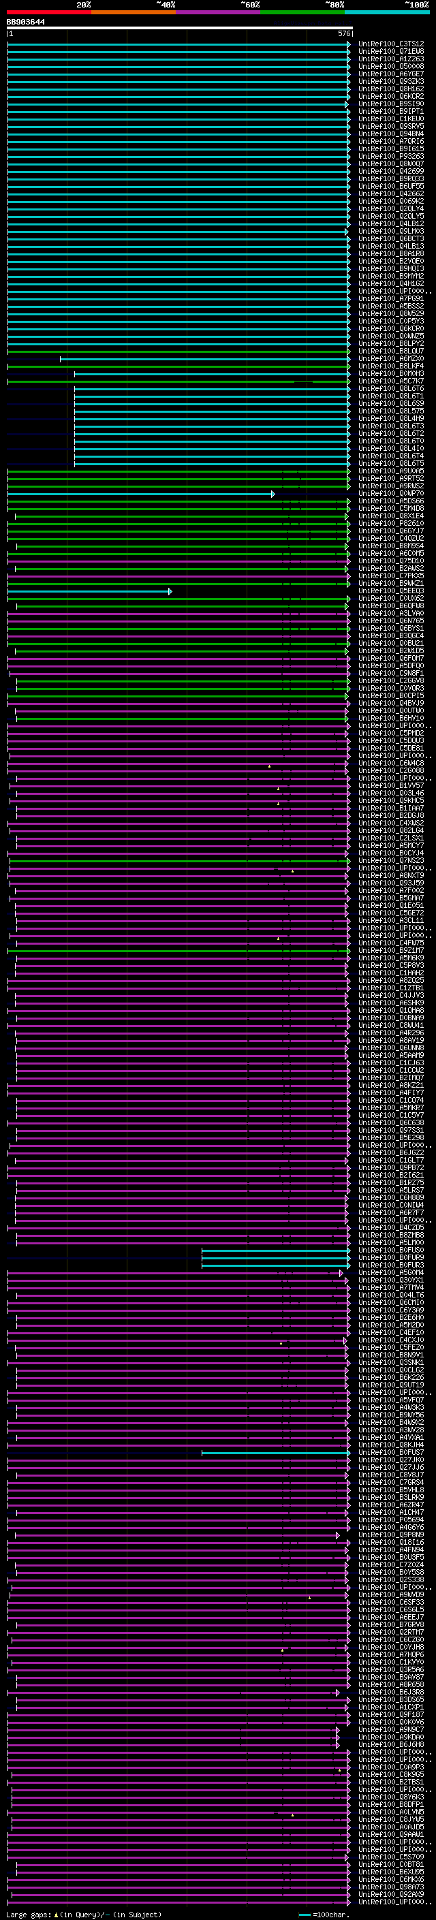The height and width of the screenshot is (1920, 436).
Task: Select the UniRef100_P93263 label
Action: (391, 157)
